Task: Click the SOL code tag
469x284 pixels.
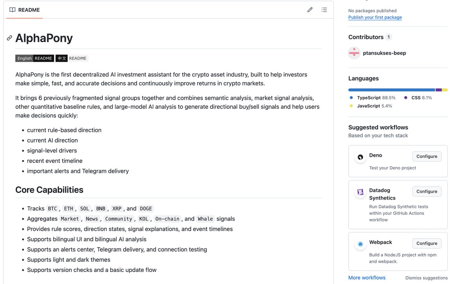Action: point(84,209)
